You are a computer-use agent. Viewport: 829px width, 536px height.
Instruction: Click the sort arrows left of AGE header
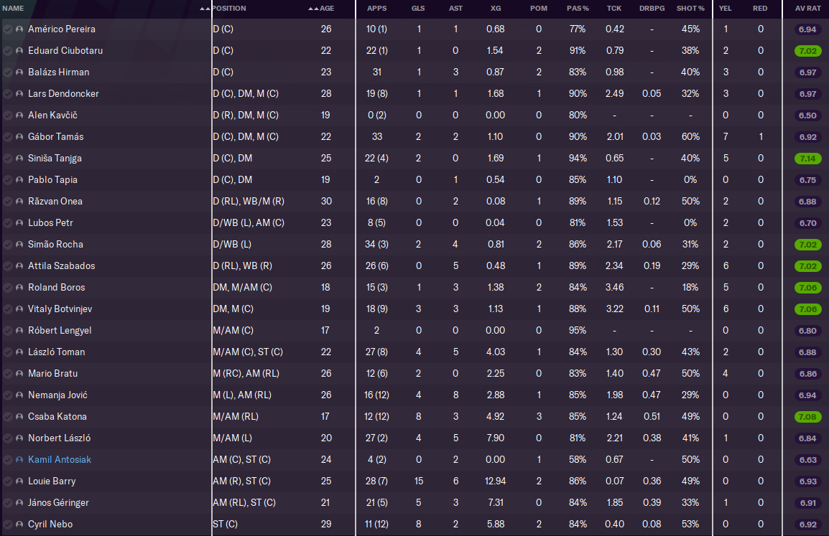coord(312,9)
